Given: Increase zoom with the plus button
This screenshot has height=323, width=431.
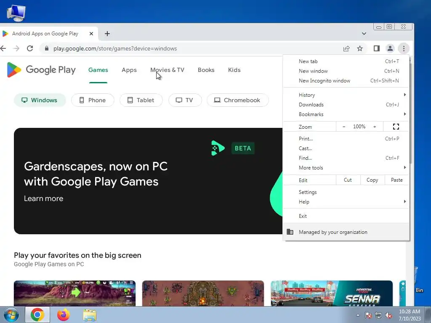Looking at the screenshot, I should click(375, 127).
